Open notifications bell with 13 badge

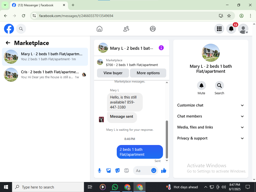(x=231, y=29)
